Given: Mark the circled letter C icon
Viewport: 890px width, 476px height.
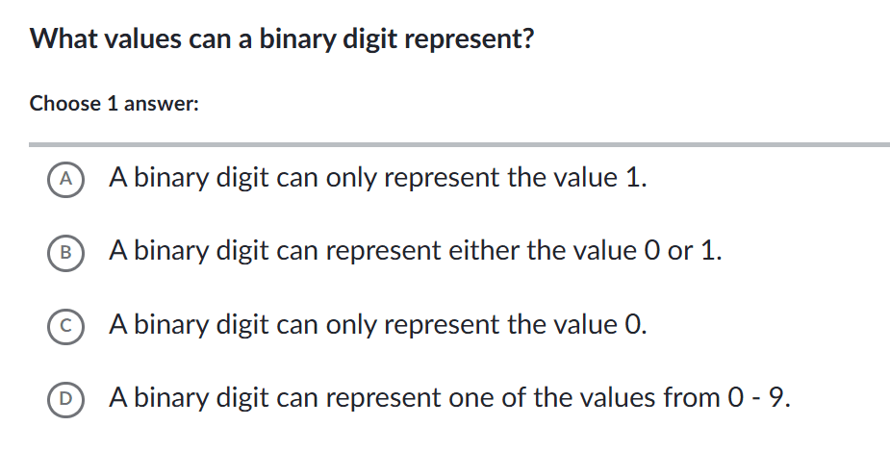Looking at the screenshot, I should click(x=65, y=324).
